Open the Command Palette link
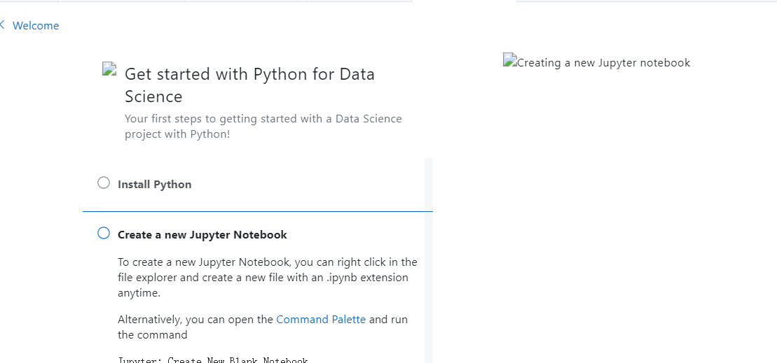The height and width of the screenshot is (363, 777). [x=321, y=320]
